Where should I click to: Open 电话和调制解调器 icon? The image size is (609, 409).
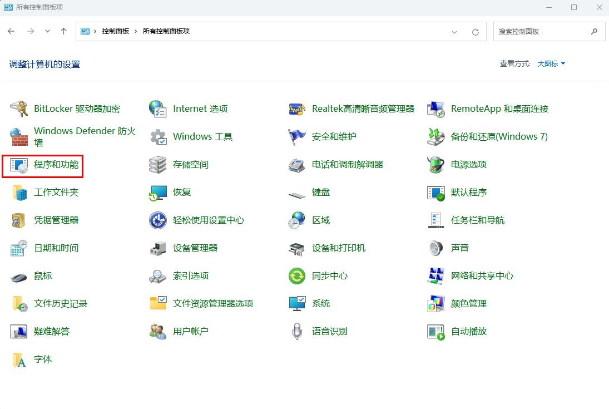click(x=297, y=165)
